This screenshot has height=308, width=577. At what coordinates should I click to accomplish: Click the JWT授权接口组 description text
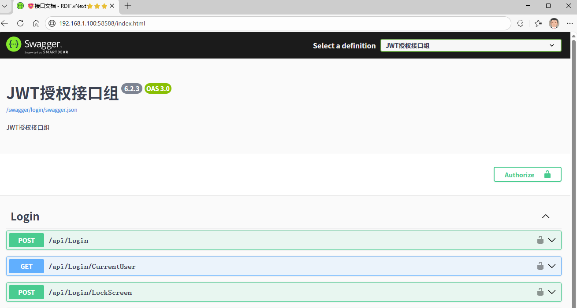pyautogui.click(x=28, y=128)
